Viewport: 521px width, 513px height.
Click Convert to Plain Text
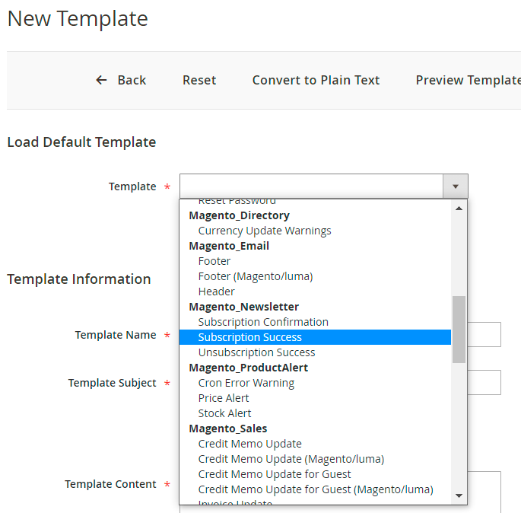316,80
